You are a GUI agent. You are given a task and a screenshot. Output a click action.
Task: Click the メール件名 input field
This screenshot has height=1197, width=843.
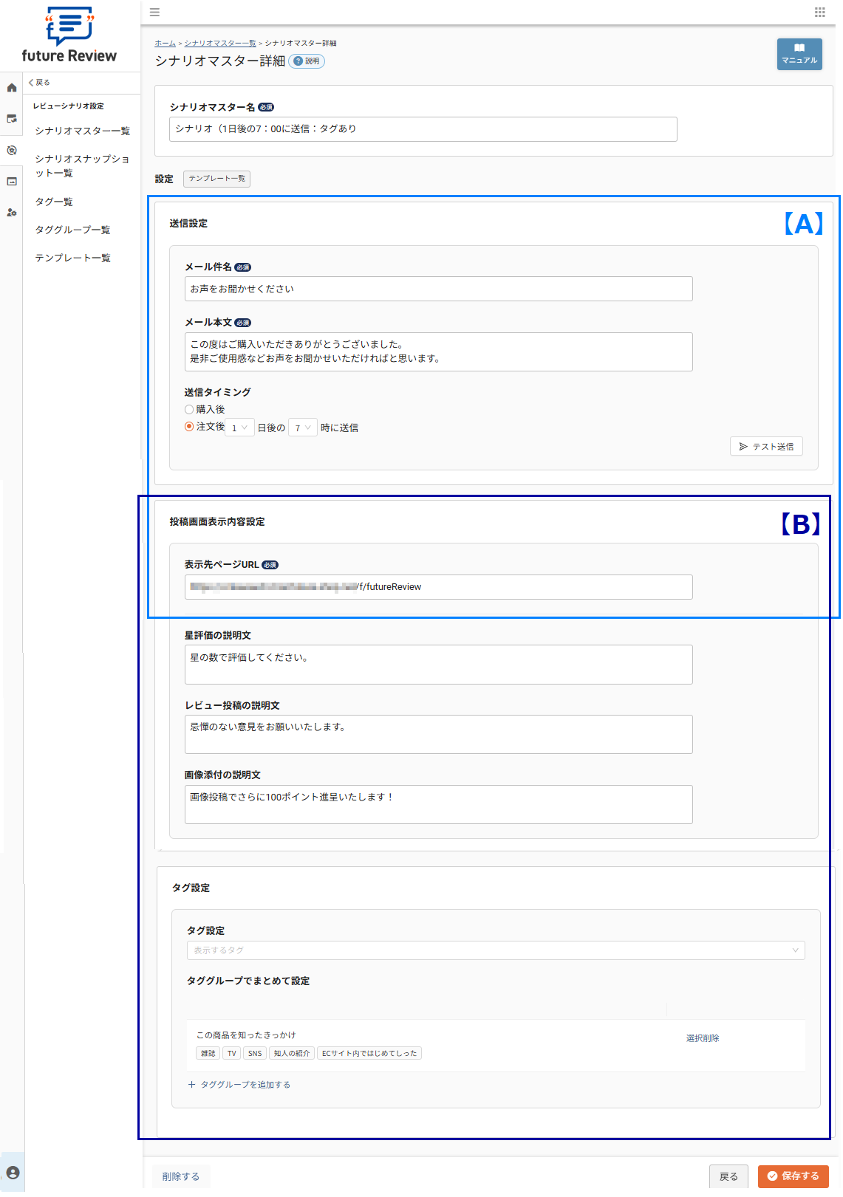point(438,289)
